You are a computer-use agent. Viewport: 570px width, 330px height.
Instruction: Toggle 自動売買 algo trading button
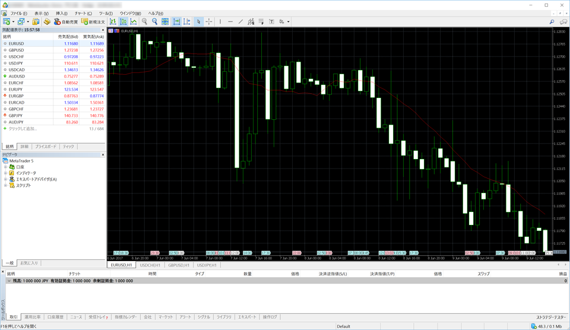point(66,22)
